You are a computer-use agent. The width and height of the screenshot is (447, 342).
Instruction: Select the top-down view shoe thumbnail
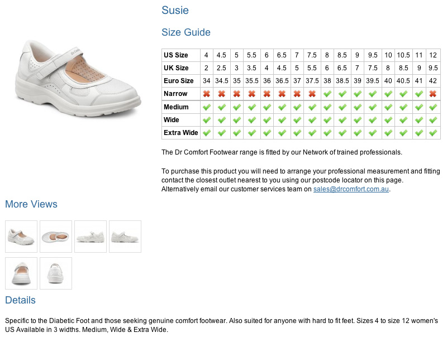pyautogui.click(x=56, y=237)
